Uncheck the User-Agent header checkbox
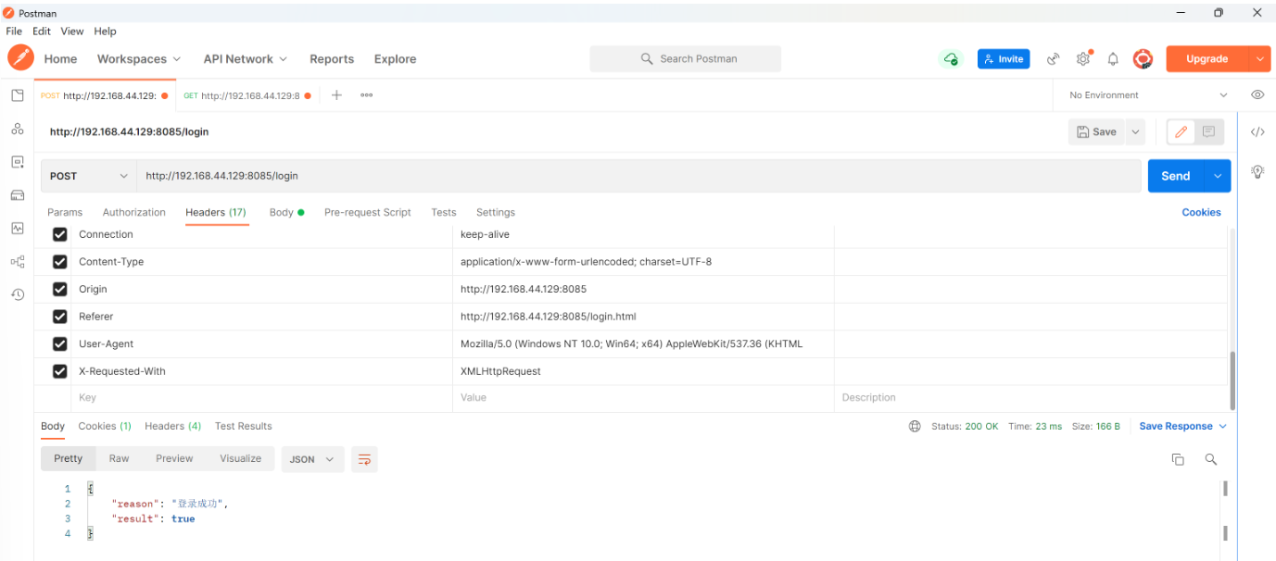 (60, 343)
